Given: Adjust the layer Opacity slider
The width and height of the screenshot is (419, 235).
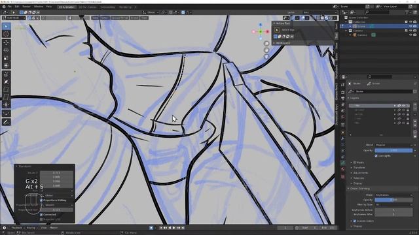Looking at the screenshot, I should tap(394, 151).
